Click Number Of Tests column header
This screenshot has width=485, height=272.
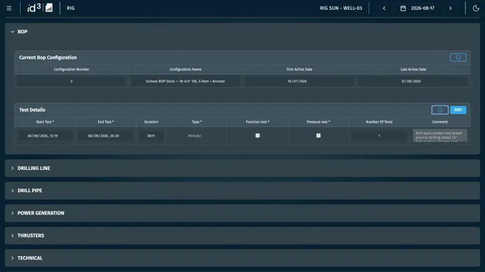coord(379,122)
